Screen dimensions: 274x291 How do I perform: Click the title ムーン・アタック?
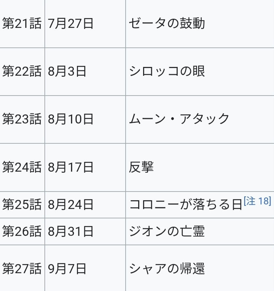click(x=179, y=119)
